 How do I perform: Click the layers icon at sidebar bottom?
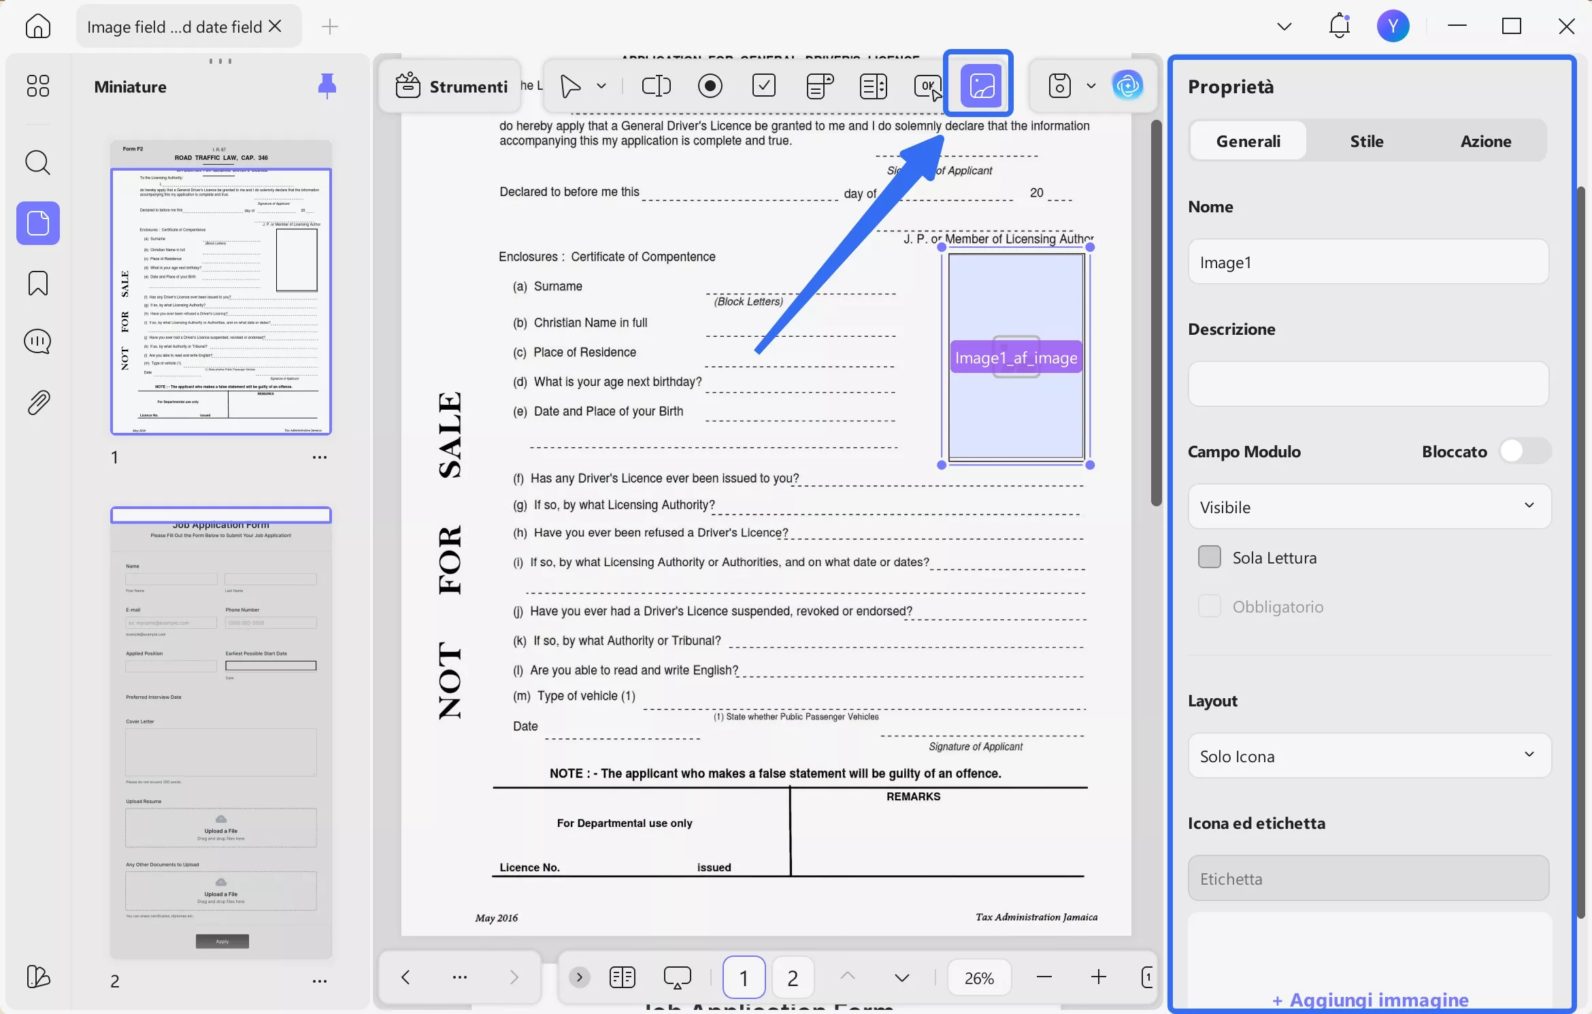point(37,977)
